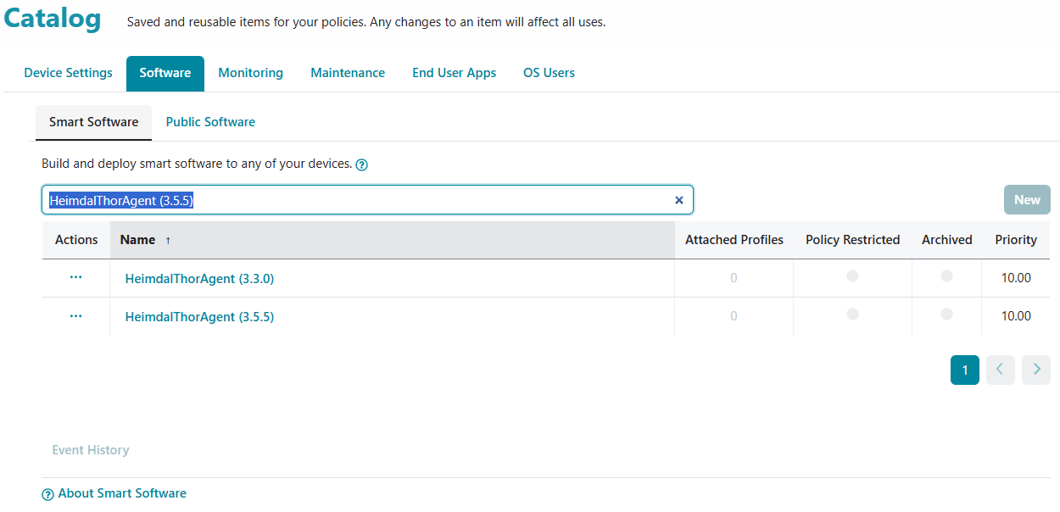Select the Software tab
Screen dimensions: 1060x512
click(165, 73)
